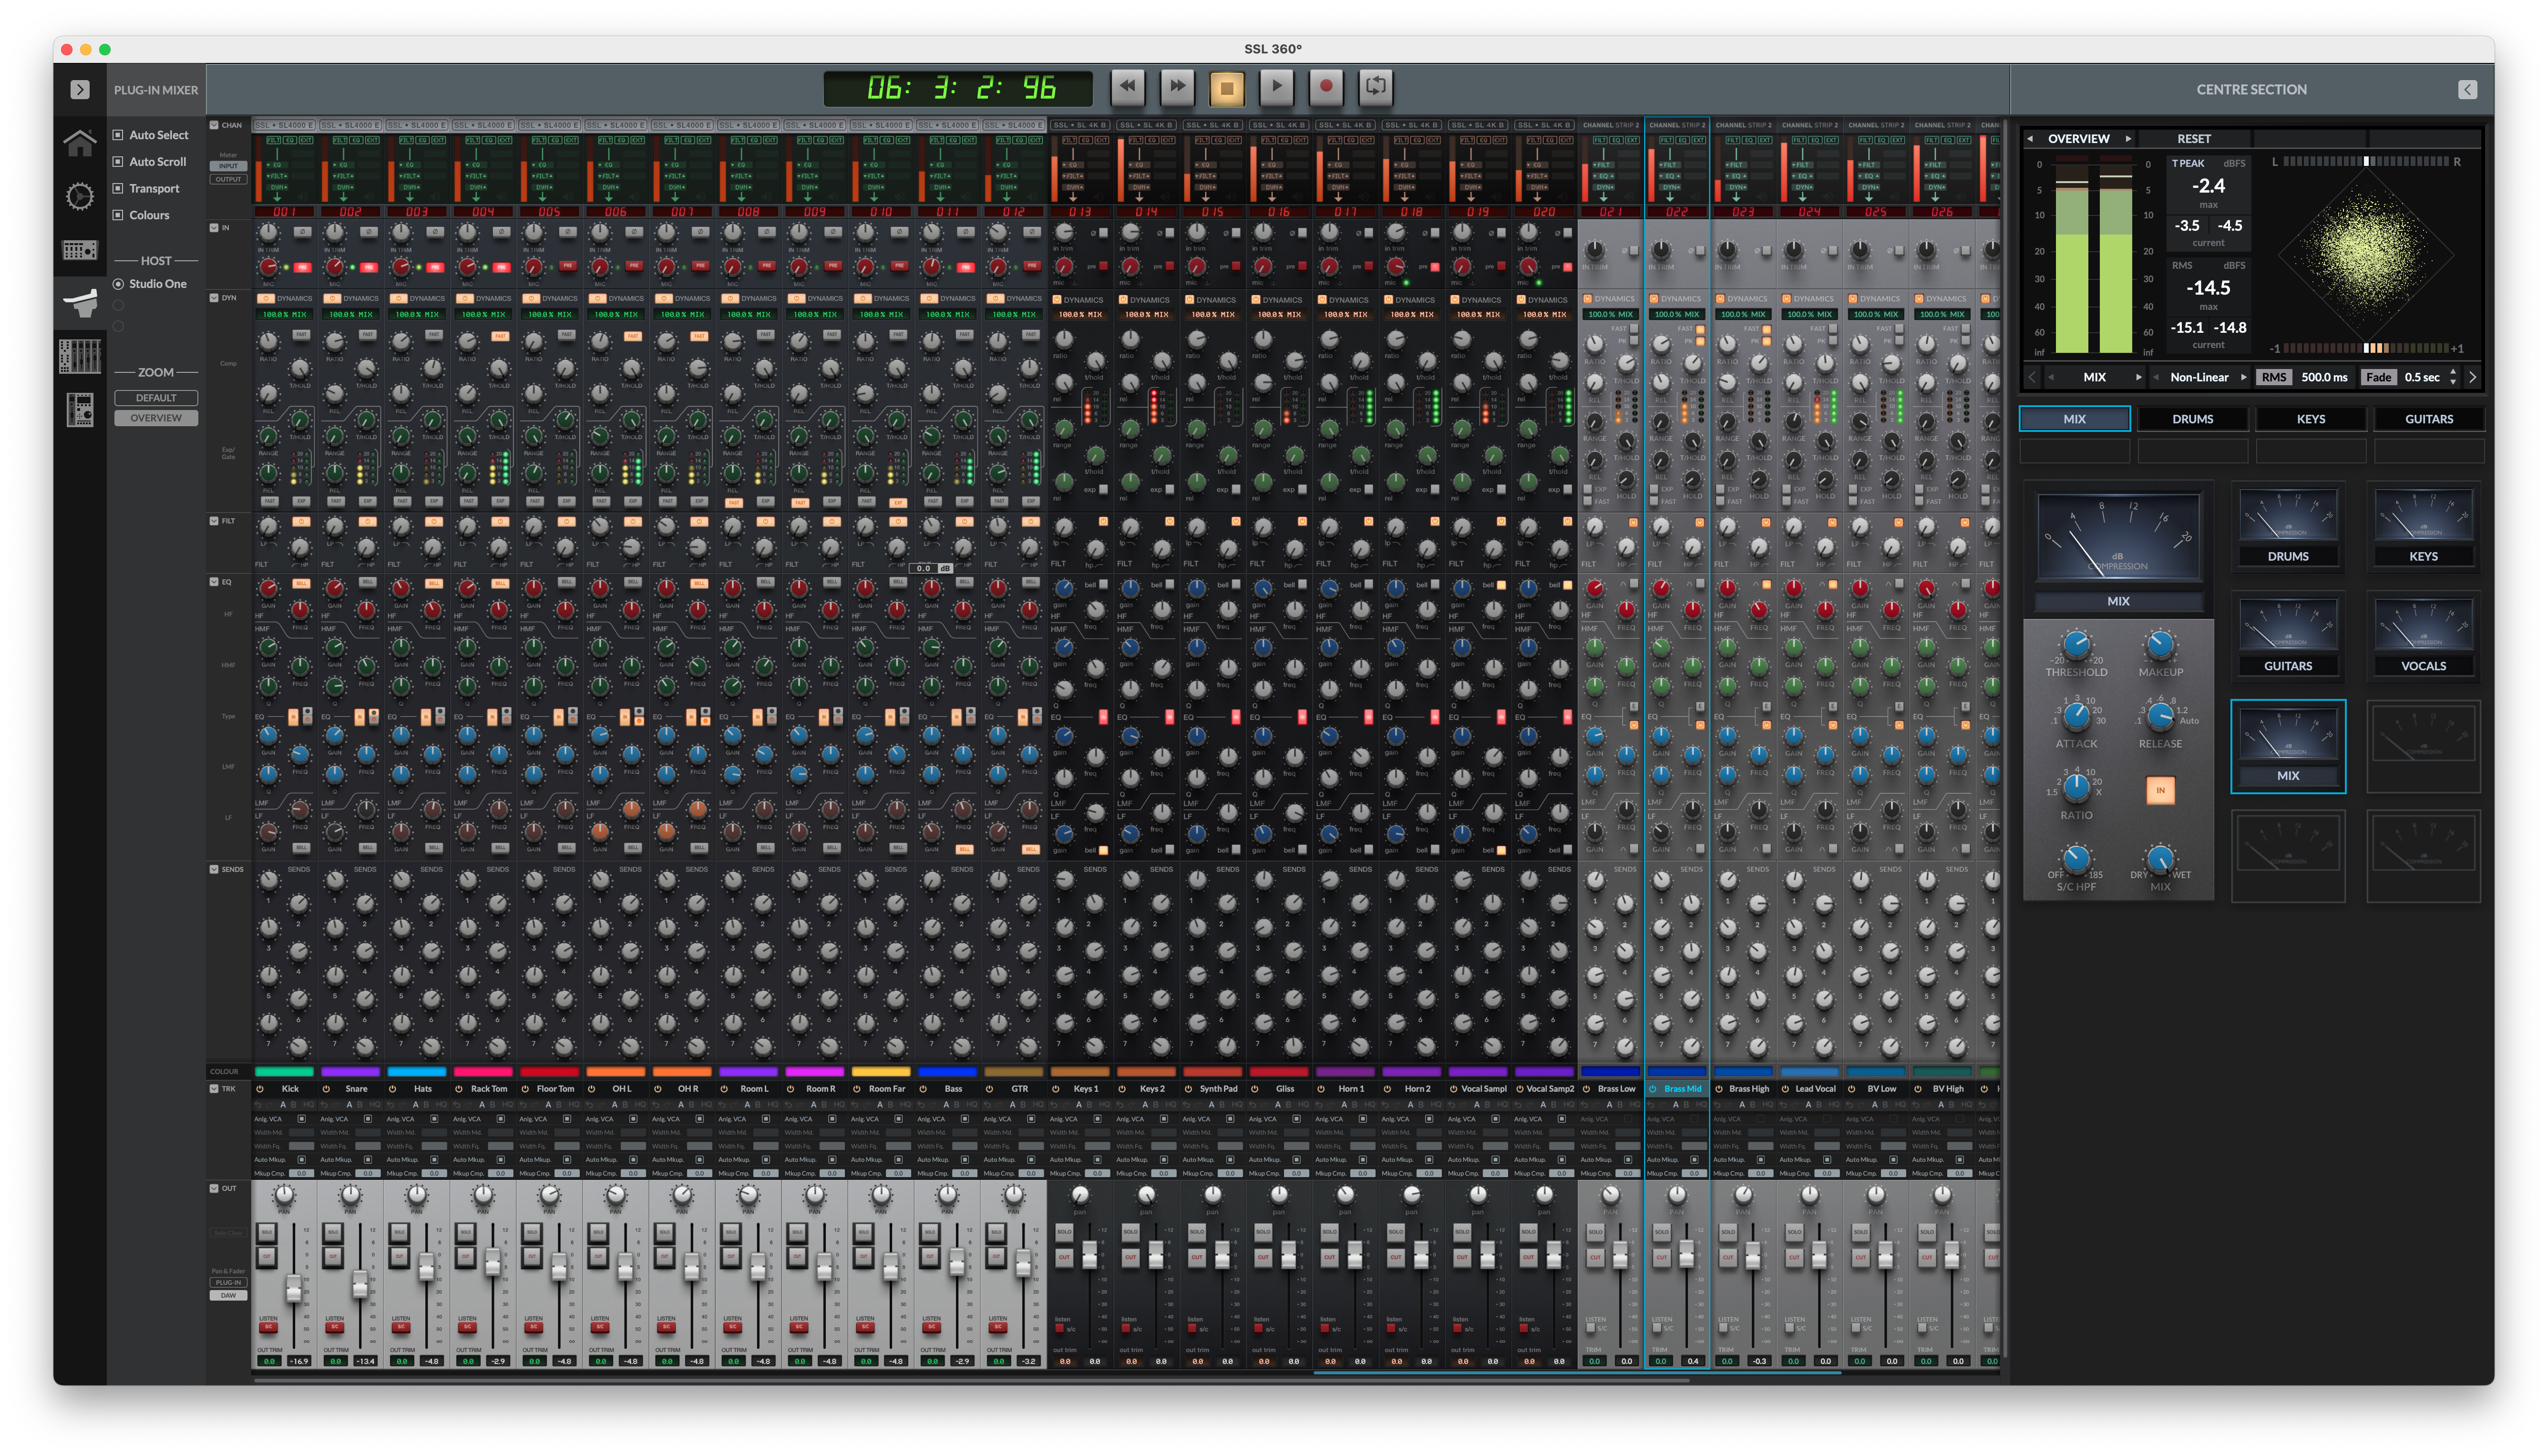
Task: Click the RESET button in meter panel
Action: point(2194,139)
